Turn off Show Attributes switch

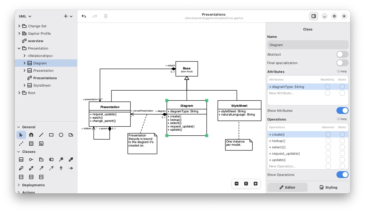click(342, 110)
